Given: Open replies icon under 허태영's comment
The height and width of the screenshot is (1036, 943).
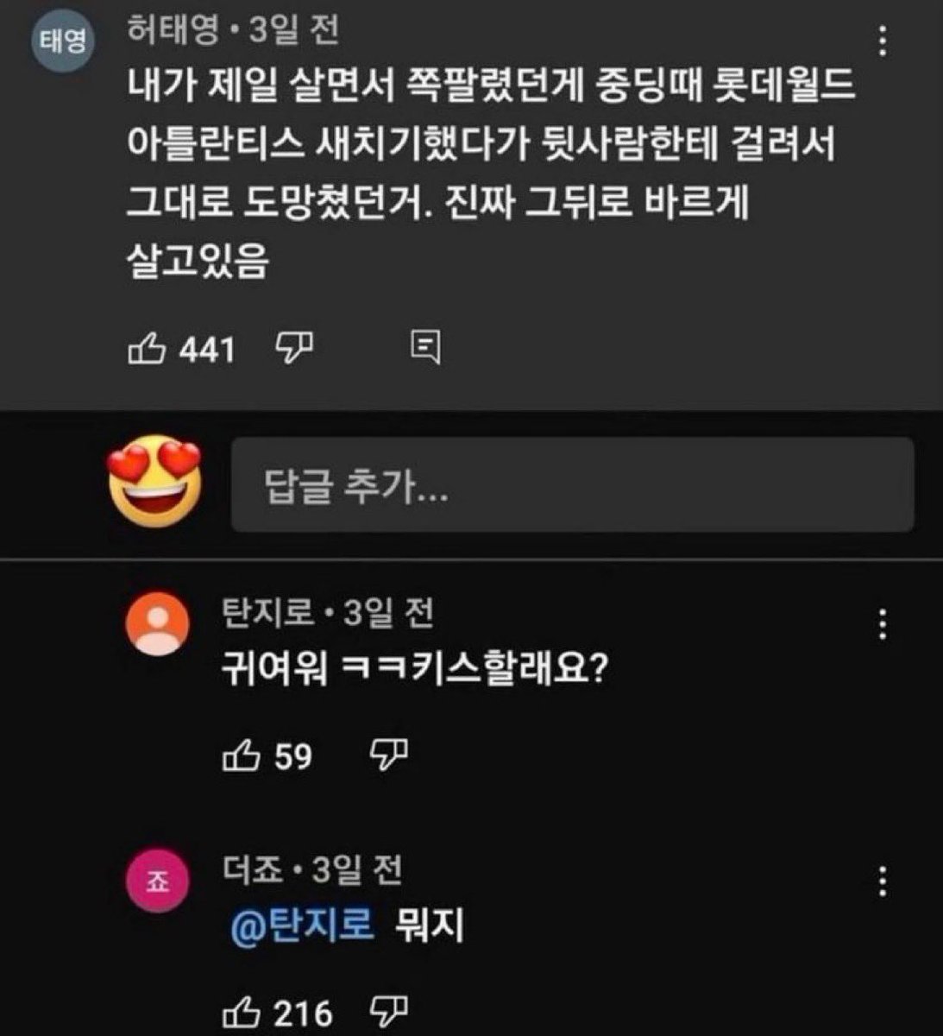Looking at the screenshot, I should (x=426, y=348).
